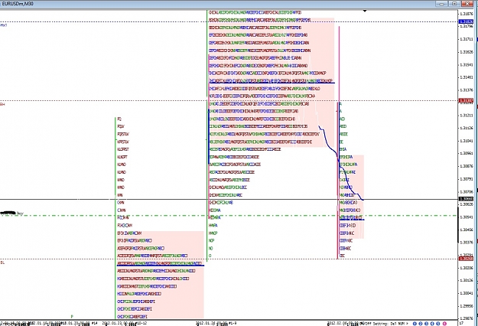Click the red price tag near 1.3129

(x=466, y=100)
